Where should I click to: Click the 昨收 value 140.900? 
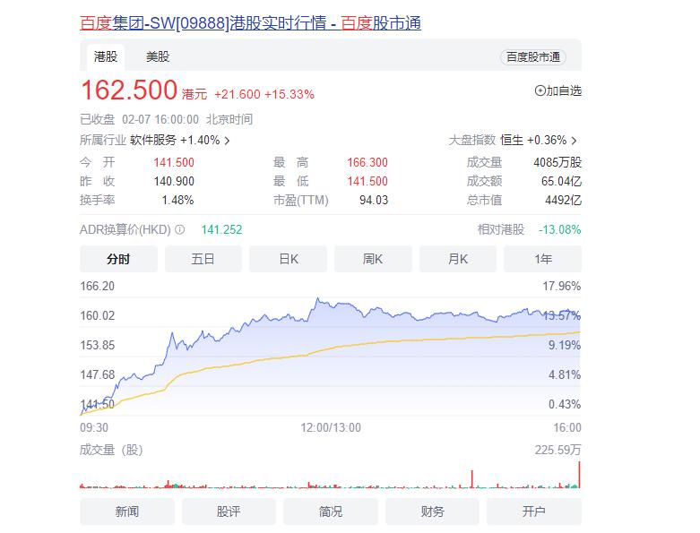click(x=174, y=181)
